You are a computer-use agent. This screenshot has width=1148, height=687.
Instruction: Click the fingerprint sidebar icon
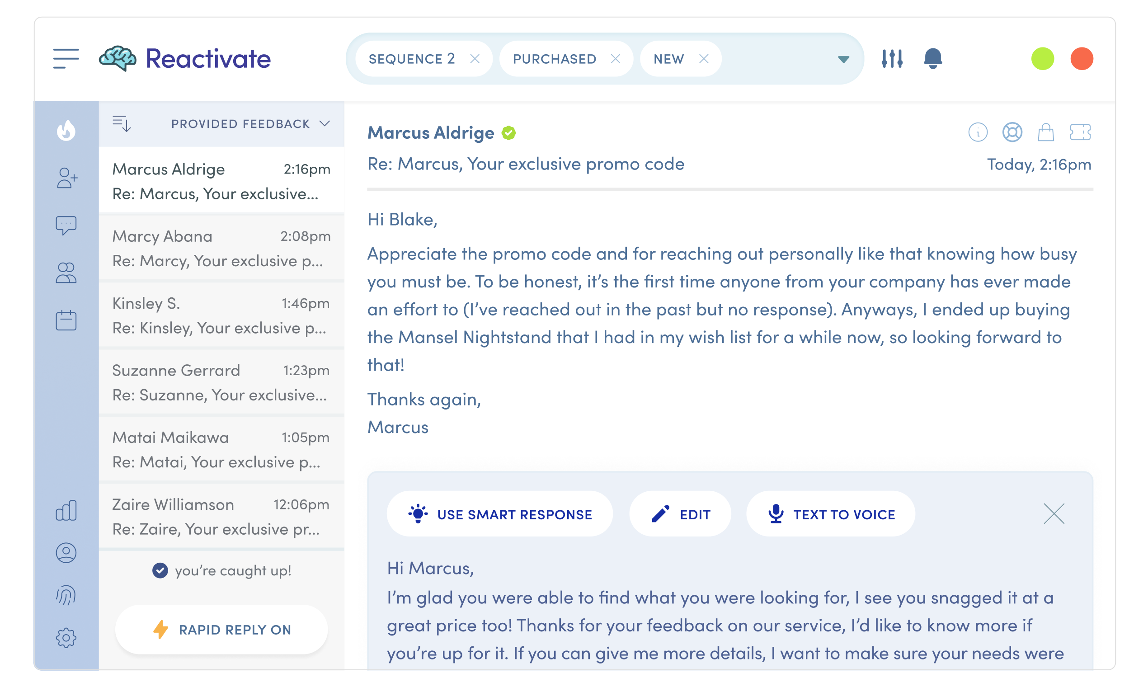[66, 595]
